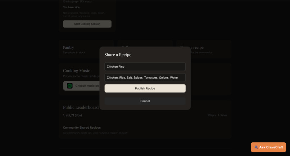
Task: Click the Public Leaderboard heading
Action: point(81,107)
